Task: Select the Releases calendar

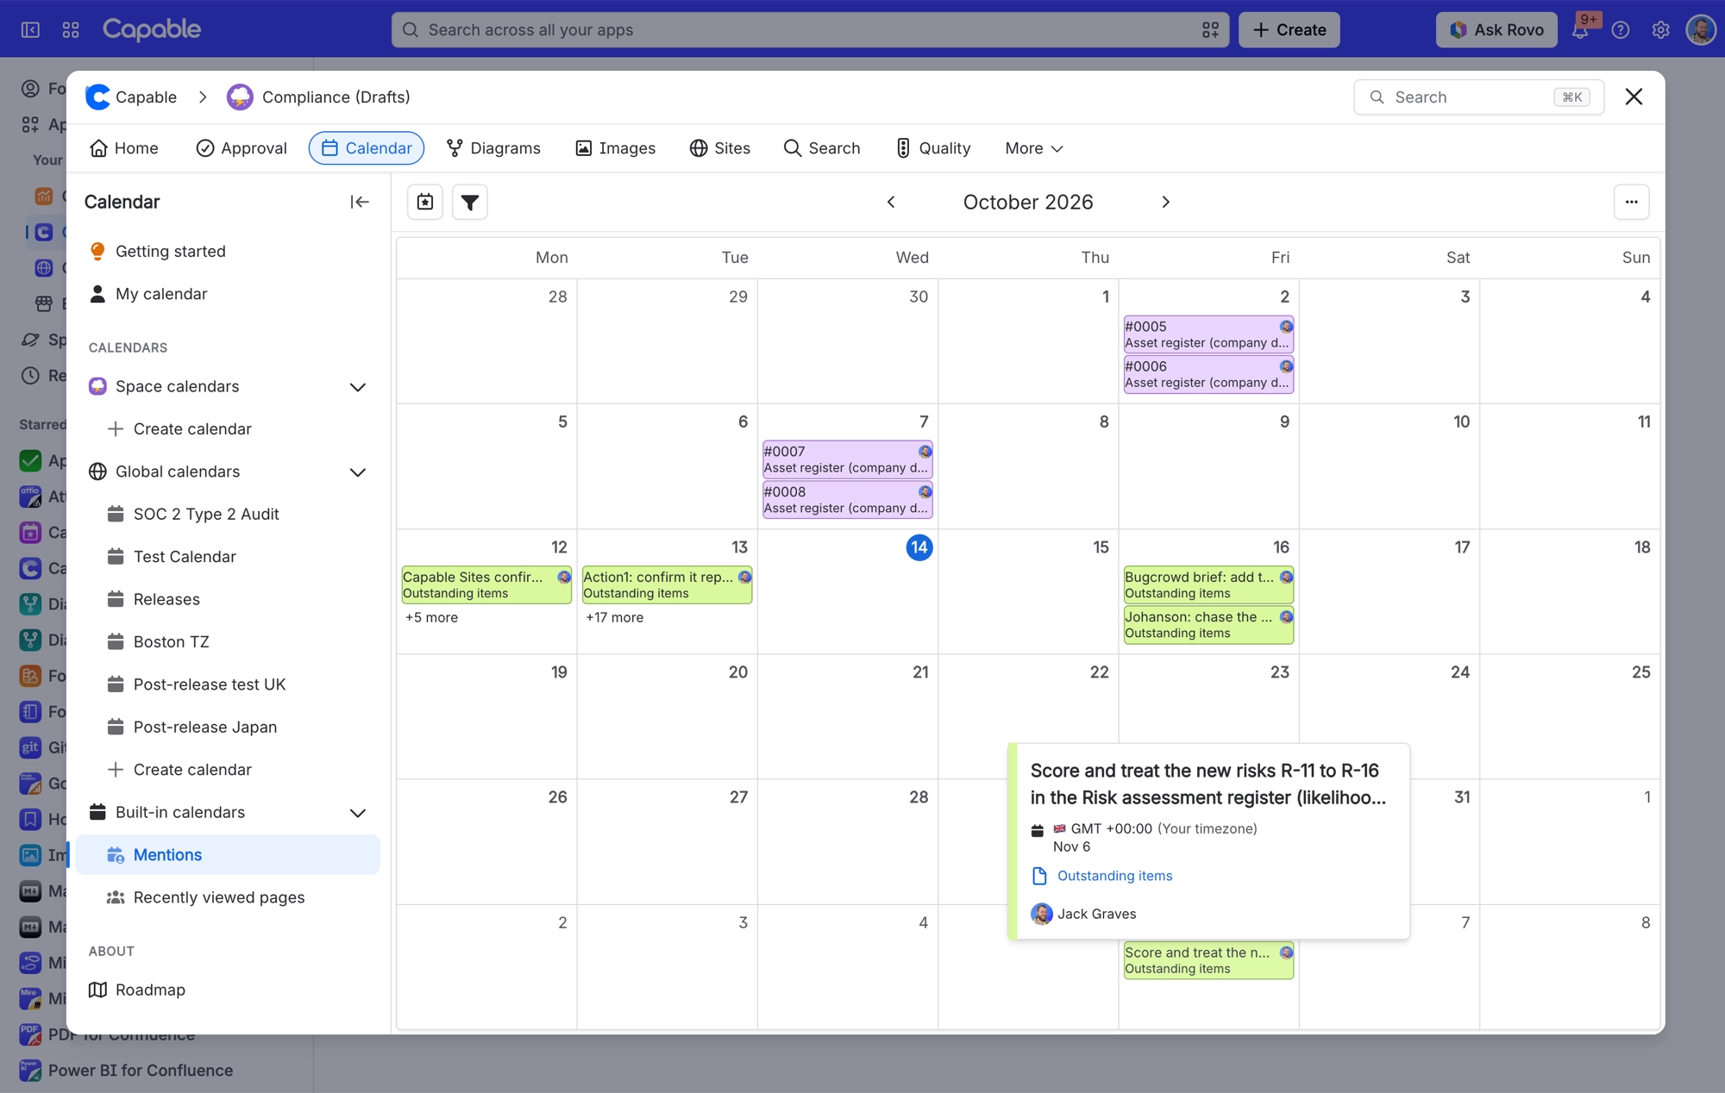Action: coord(228,599)
